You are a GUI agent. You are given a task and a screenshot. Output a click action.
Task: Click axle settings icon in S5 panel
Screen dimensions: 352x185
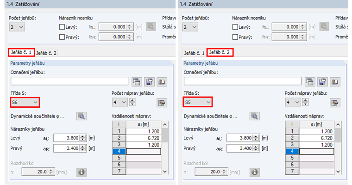[335, 103]
